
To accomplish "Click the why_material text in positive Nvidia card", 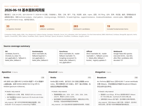I will pyautogui.click(x=23, y=103).
